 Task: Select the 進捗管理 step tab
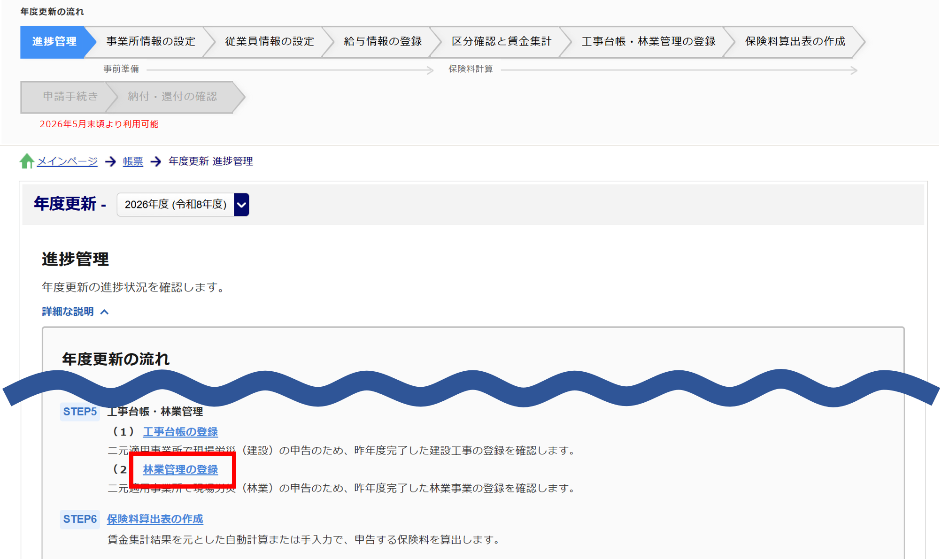54,42
